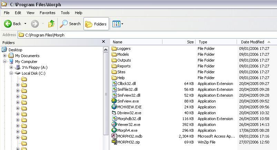Collapse the Local Disk (C:) tree node
The width and height of the screenshot is (277, 150).
pos(11,73)
